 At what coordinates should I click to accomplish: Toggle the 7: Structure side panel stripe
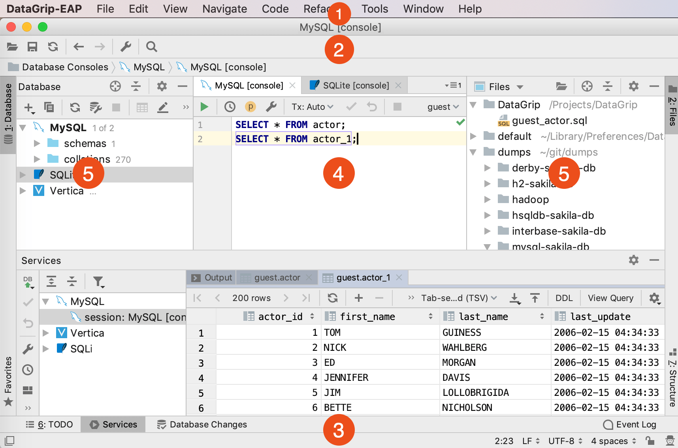672,378
